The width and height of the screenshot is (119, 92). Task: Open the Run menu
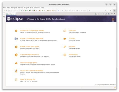click(31, 8)
